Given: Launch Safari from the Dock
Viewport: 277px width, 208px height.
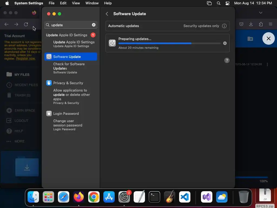Looking at the screenshot, I should pos(64,197).
